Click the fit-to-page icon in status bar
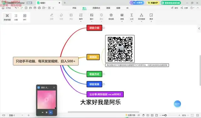 coord(156,115)
